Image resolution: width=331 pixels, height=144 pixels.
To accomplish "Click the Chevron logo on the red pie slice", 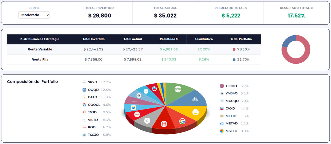I will click(154, 89).
